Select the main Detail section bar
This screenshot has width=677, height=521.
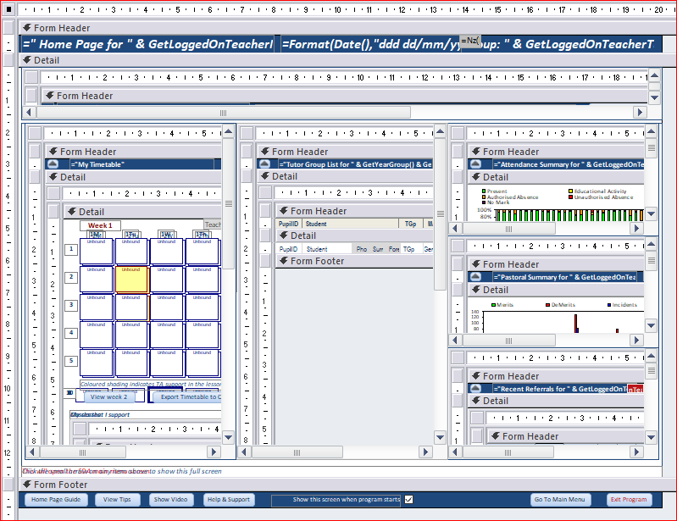[347, 60]
